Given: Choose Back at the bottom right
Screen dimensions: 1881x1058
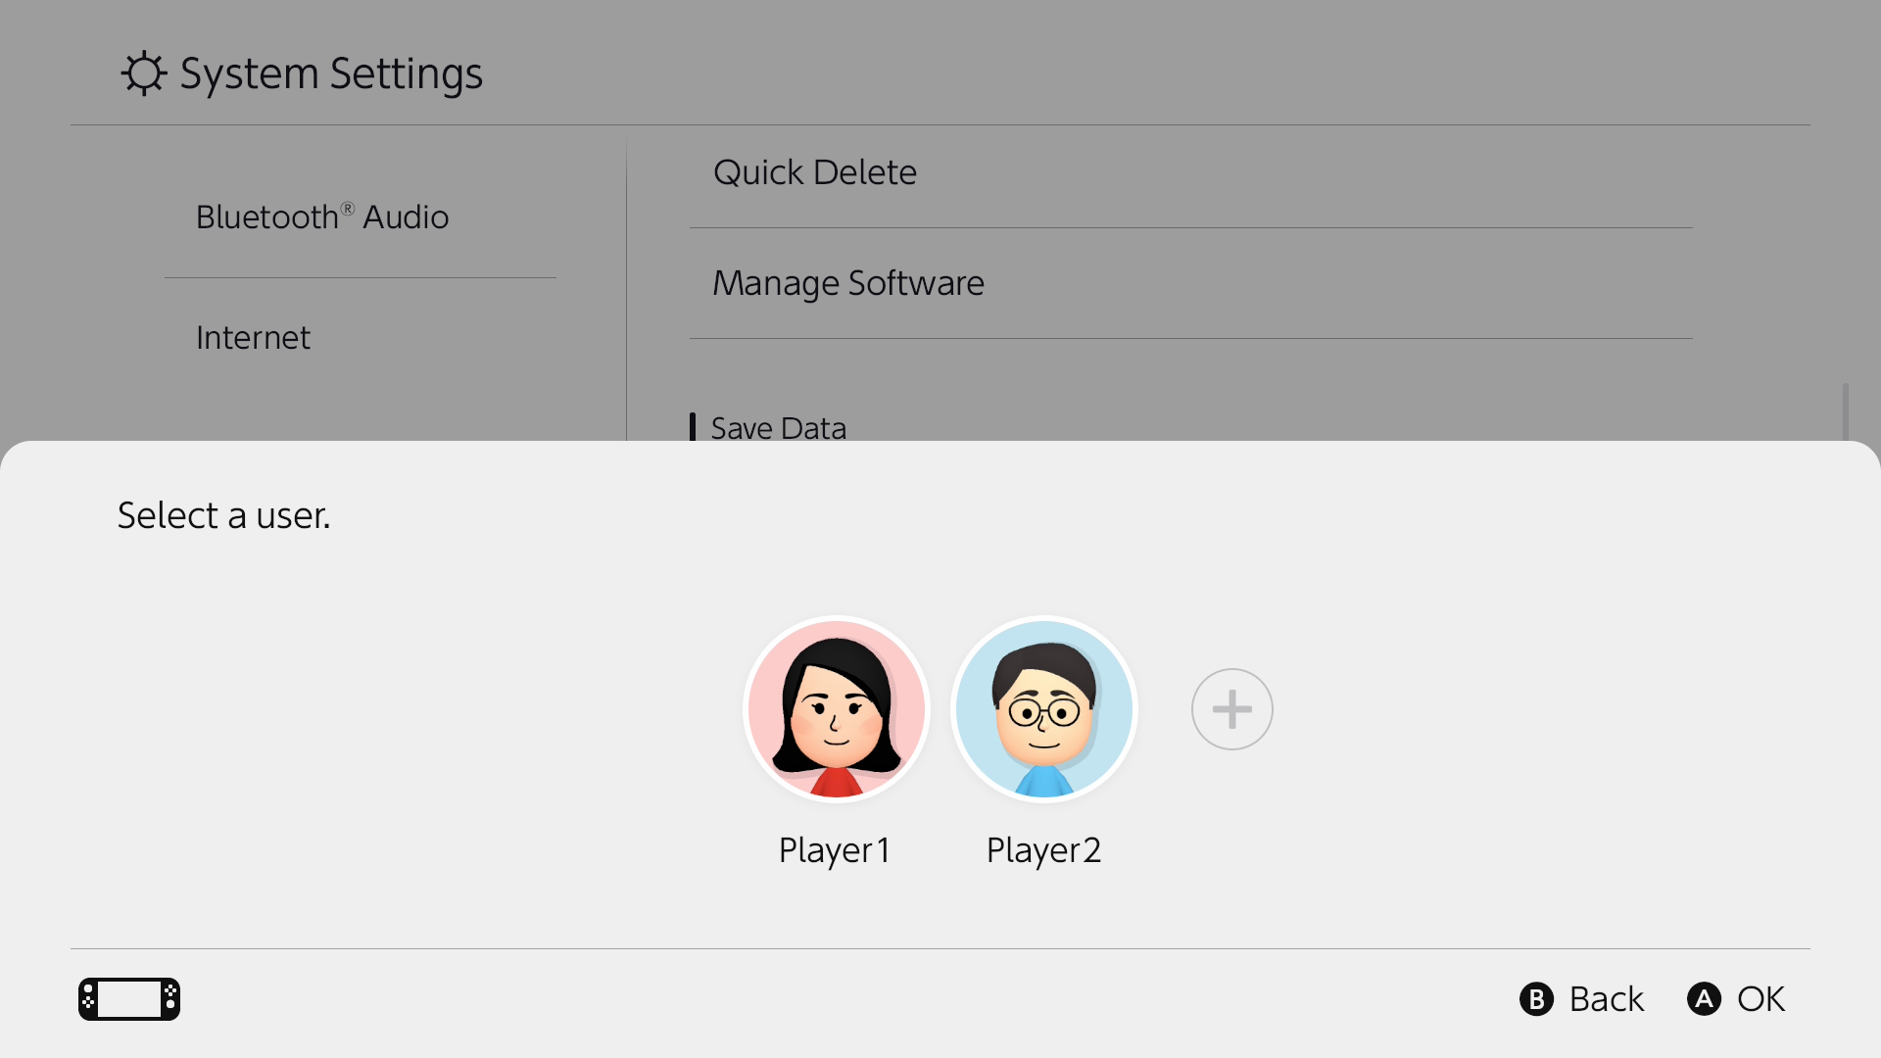Looking at the screenshot, I should click(x=1606, y=999).
